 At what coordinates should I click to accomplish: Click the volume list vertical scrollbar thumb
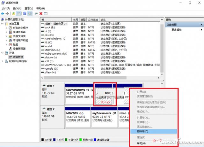coord(162,48)
